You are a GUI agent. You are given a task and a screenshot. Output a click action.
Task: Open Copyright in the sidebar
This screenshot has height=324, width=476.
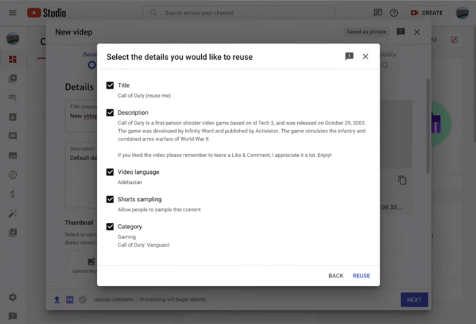click(x=13, y=175)
